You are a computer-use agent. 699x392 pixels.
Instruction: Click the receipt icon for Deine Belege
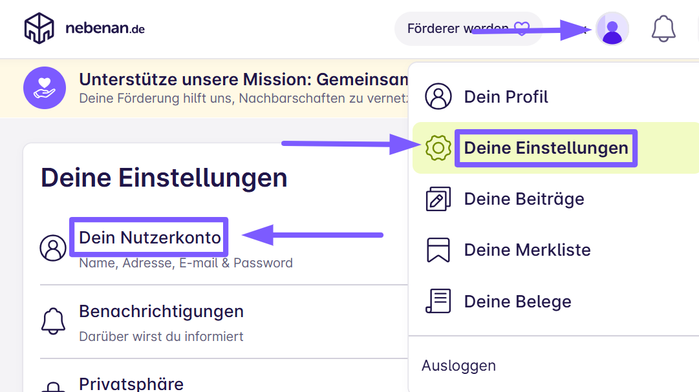click(438, 301)
